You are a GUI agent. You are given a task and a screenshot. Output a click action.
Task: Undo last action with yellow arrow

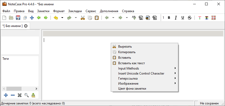coord(56,18)
